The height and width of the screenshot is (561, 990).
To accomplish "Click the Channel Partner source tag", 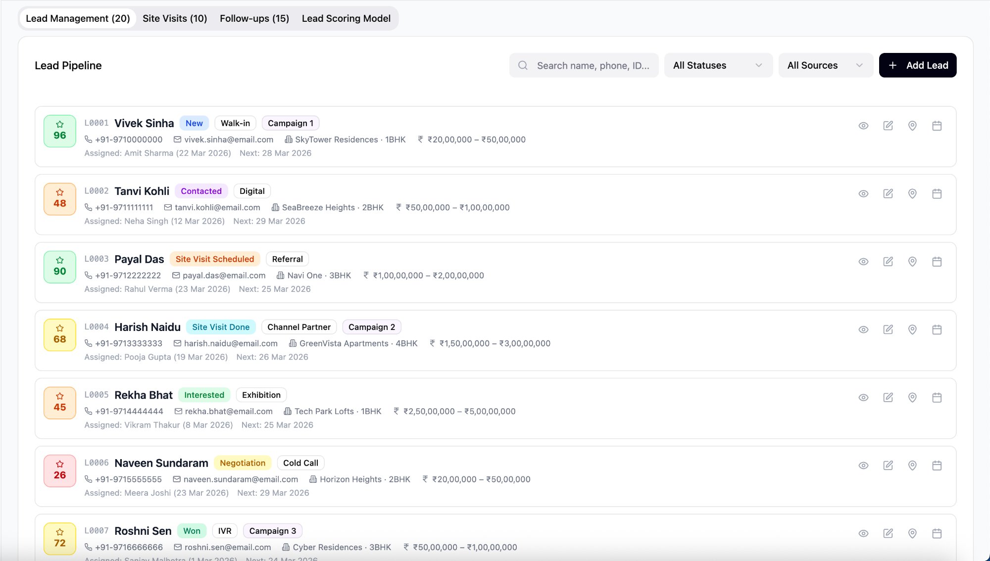I will coord(299,327).
